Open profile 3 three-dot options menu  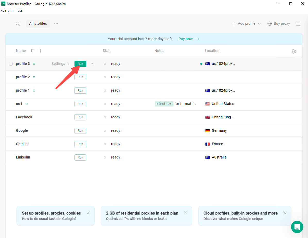[x=93, y=64]
